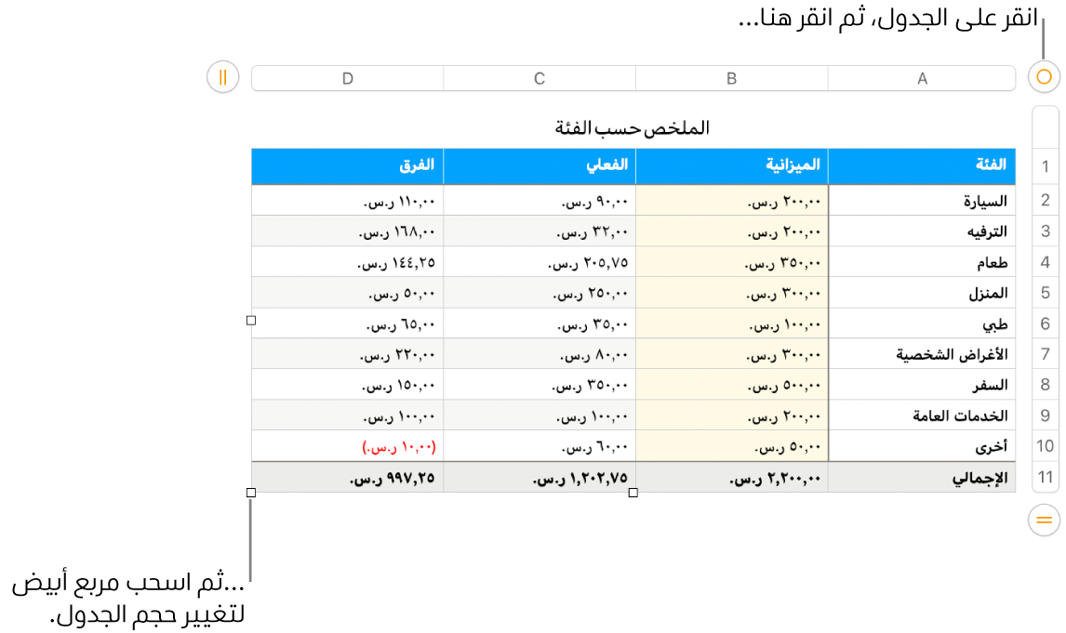
Task: Click the add-columns handle with vertical bars
Action: click(223, 77)
